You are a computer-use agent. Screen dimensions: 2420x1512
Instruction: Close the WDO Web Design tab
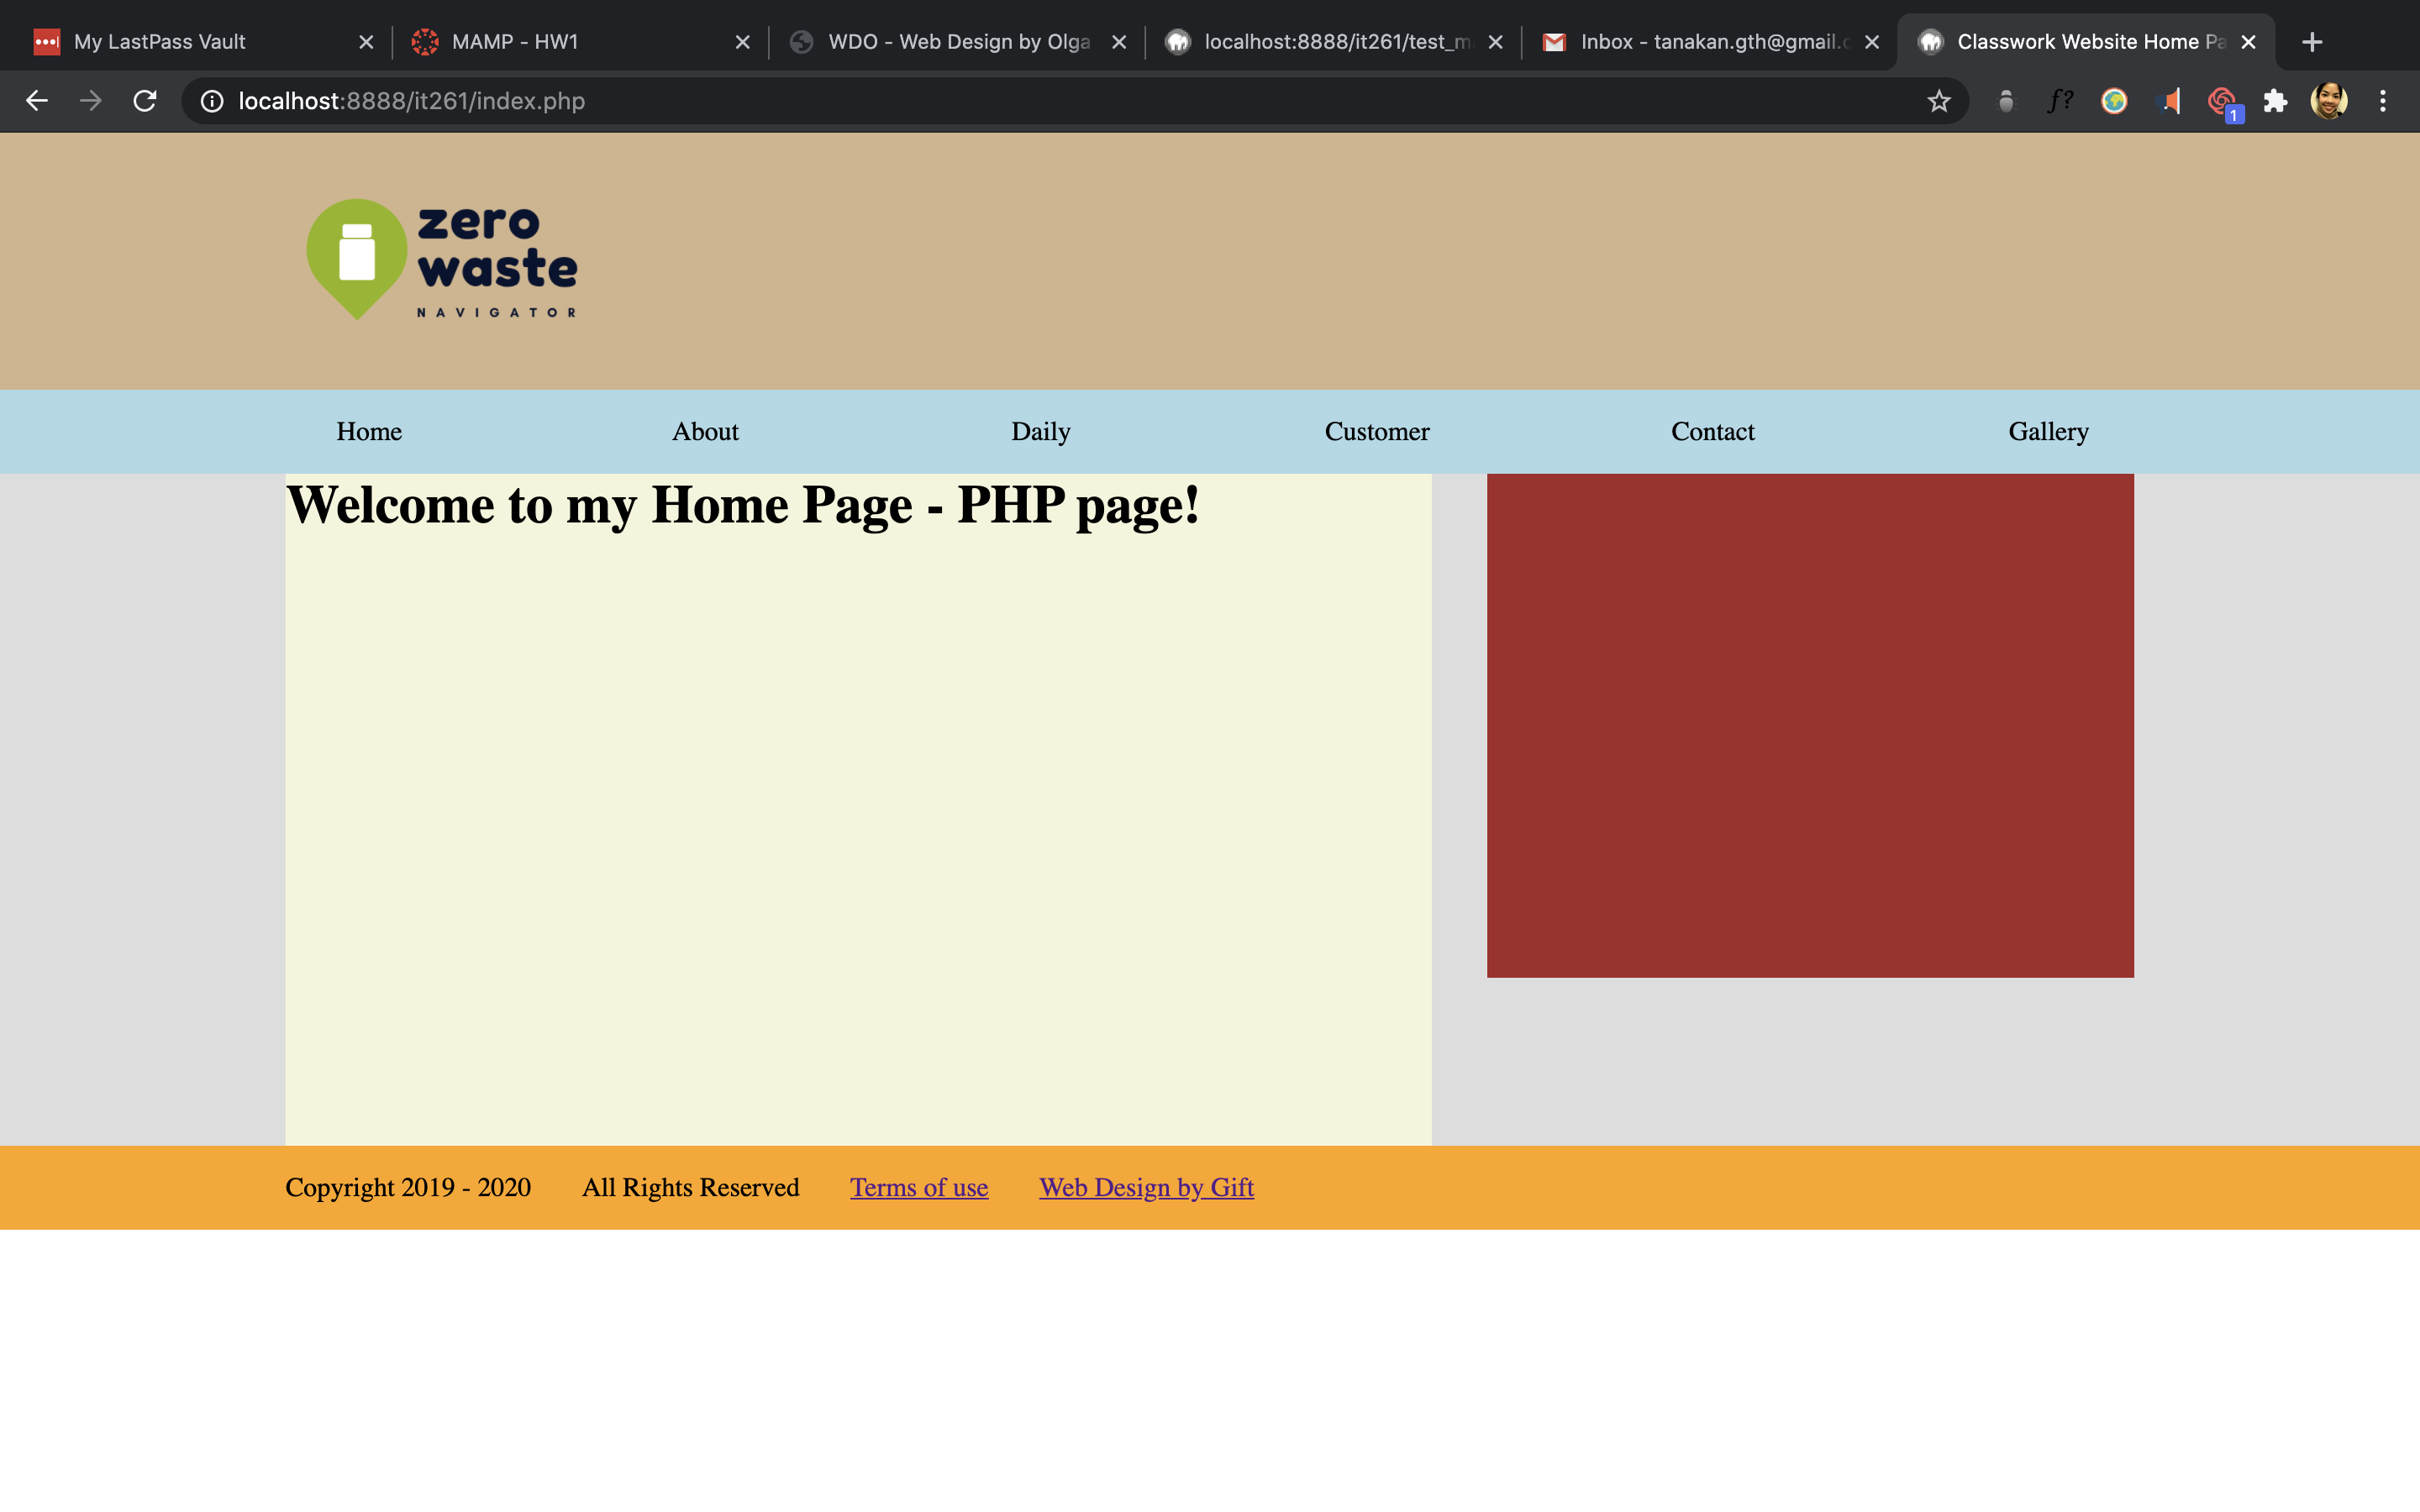1119,42
